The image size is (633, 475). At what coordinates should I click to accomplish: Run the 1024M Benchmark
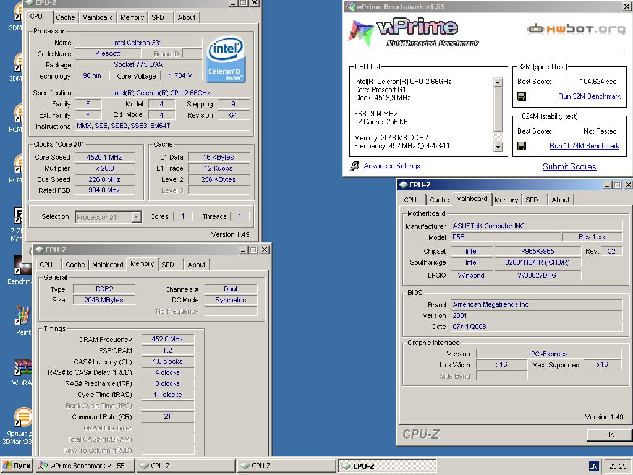[584, 146]
